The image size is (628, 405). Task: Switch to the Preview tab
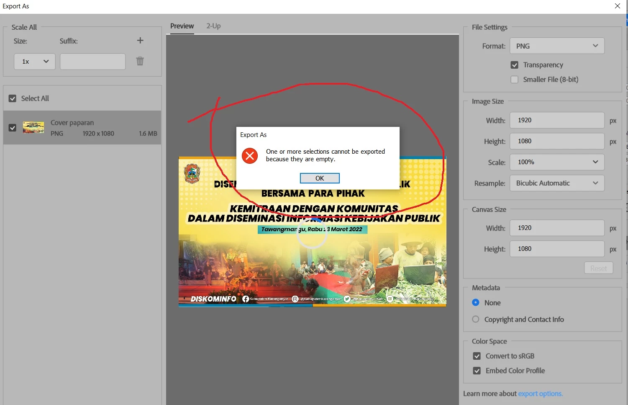coord(182,26)
